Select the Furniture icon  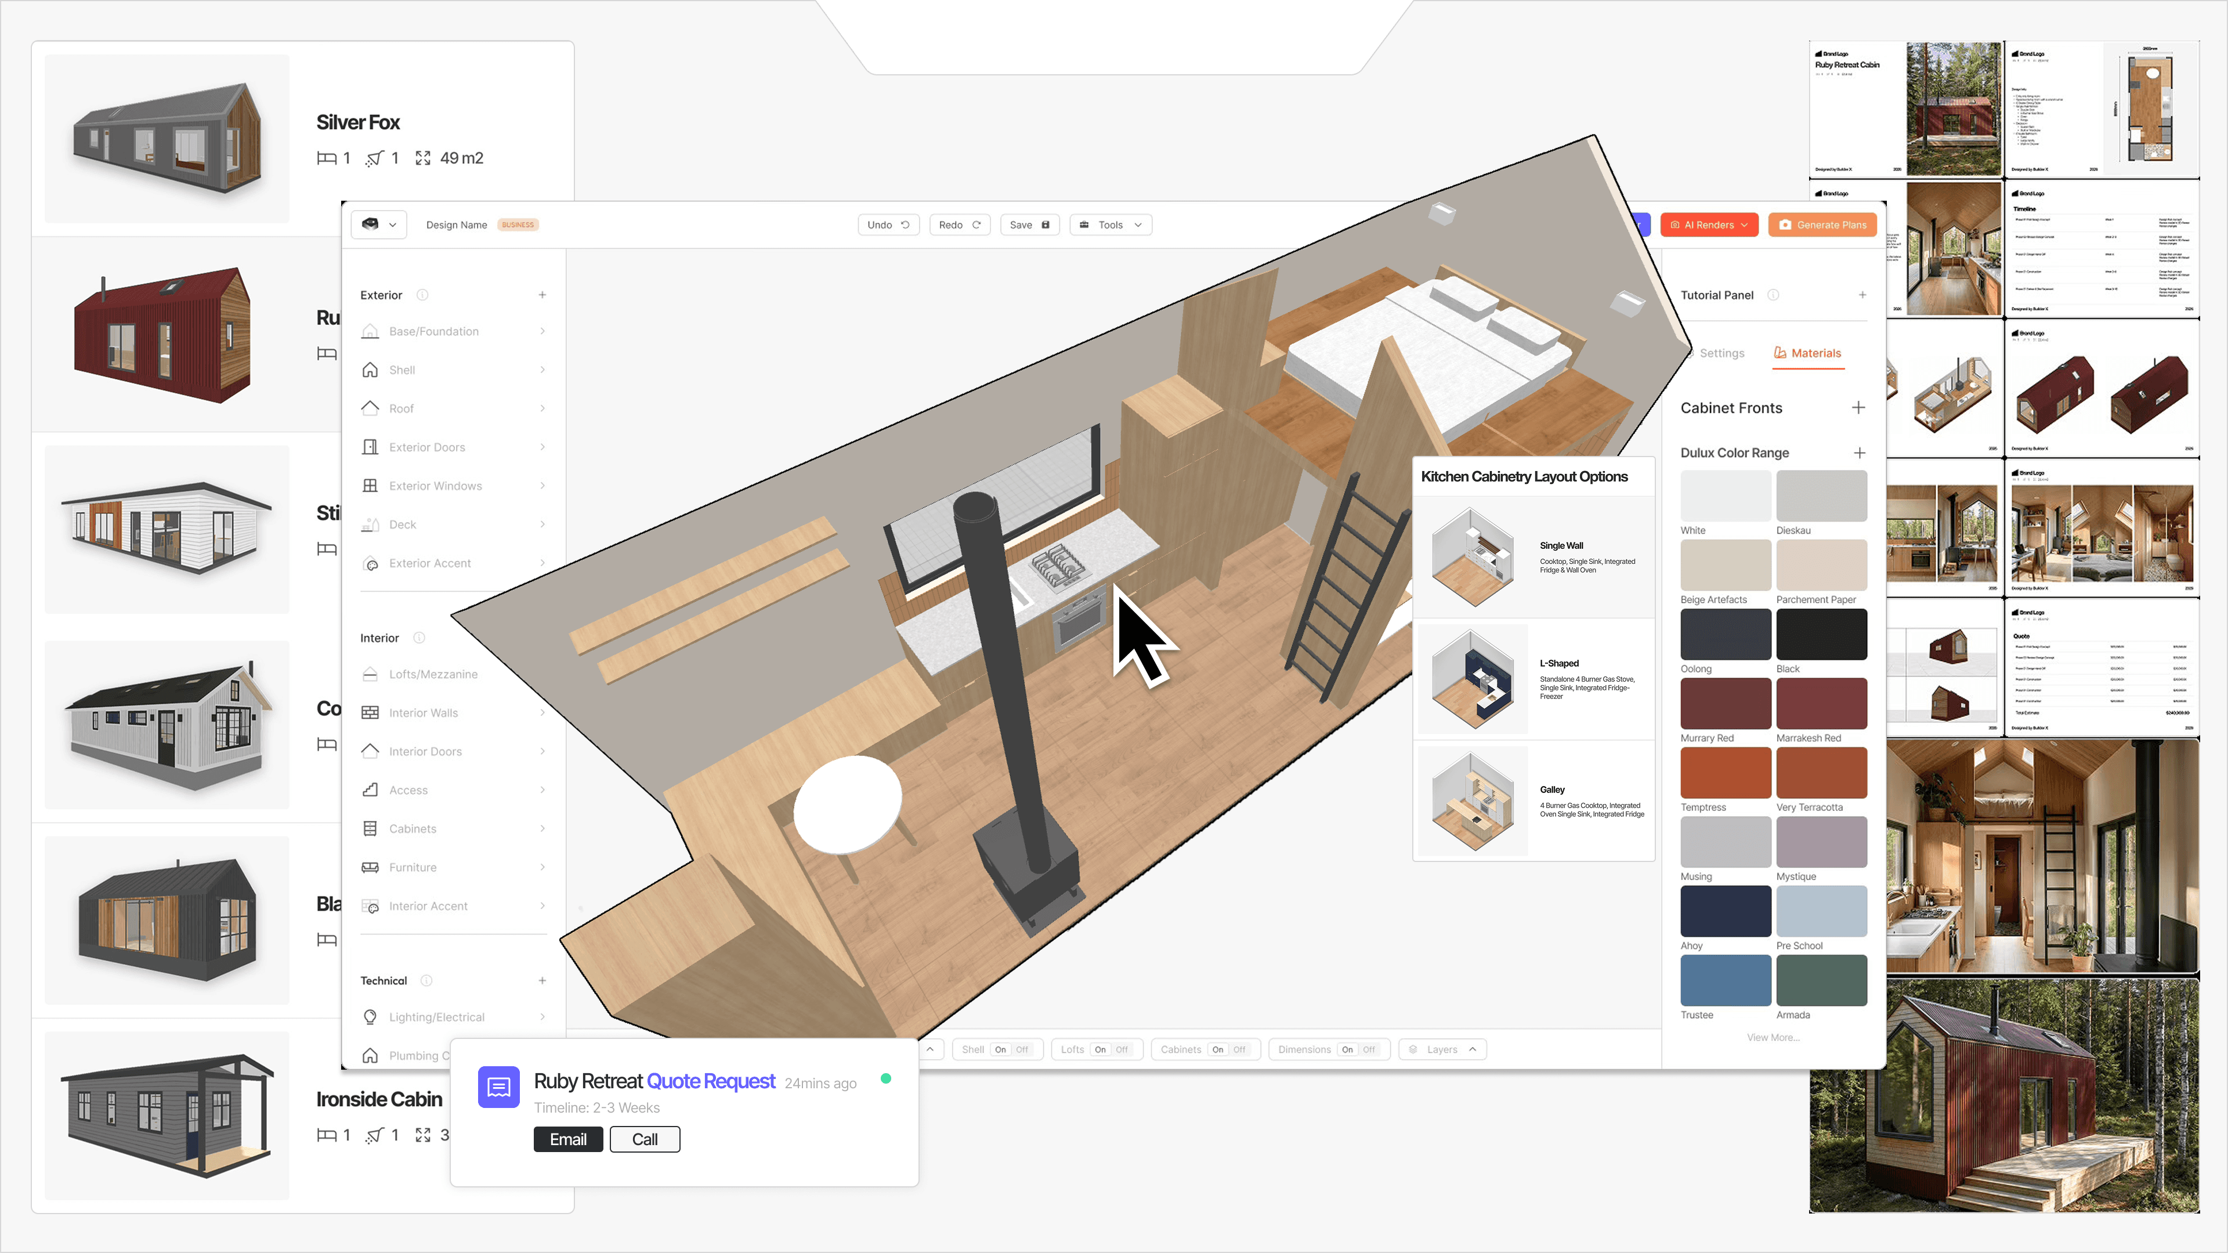tap(371, 867)
